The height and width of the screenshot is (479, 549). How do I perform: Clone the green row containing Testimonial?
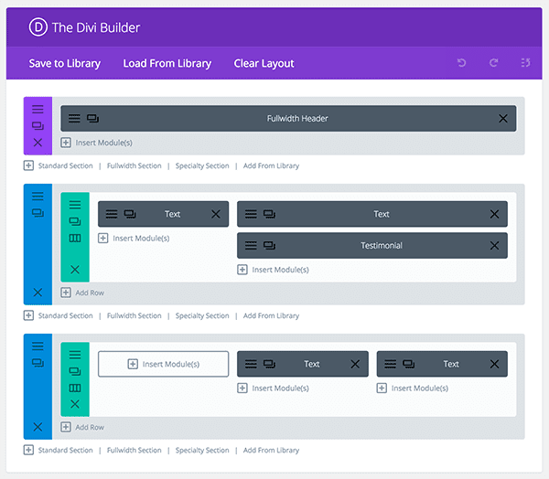[75, 221]
